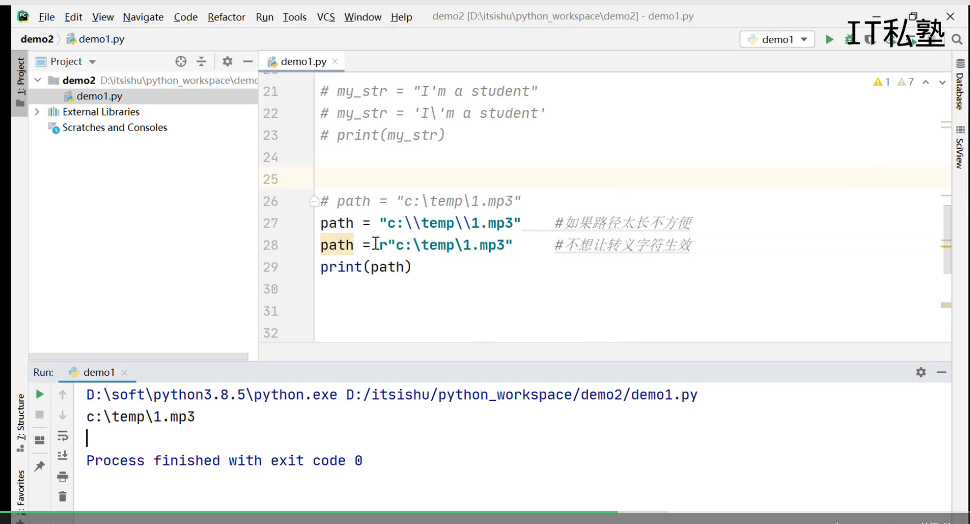Click the demo2 breadcrumb in navigation bar
The height and width of the screenshot is (524, 970).
tap(37, 39)
